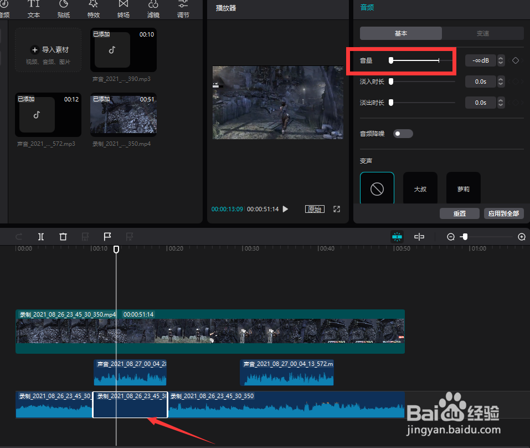Open the 滤镜 filters tab
Viewport: 530px width, 448px height.
pyautogui.click(x=153, y=9)
